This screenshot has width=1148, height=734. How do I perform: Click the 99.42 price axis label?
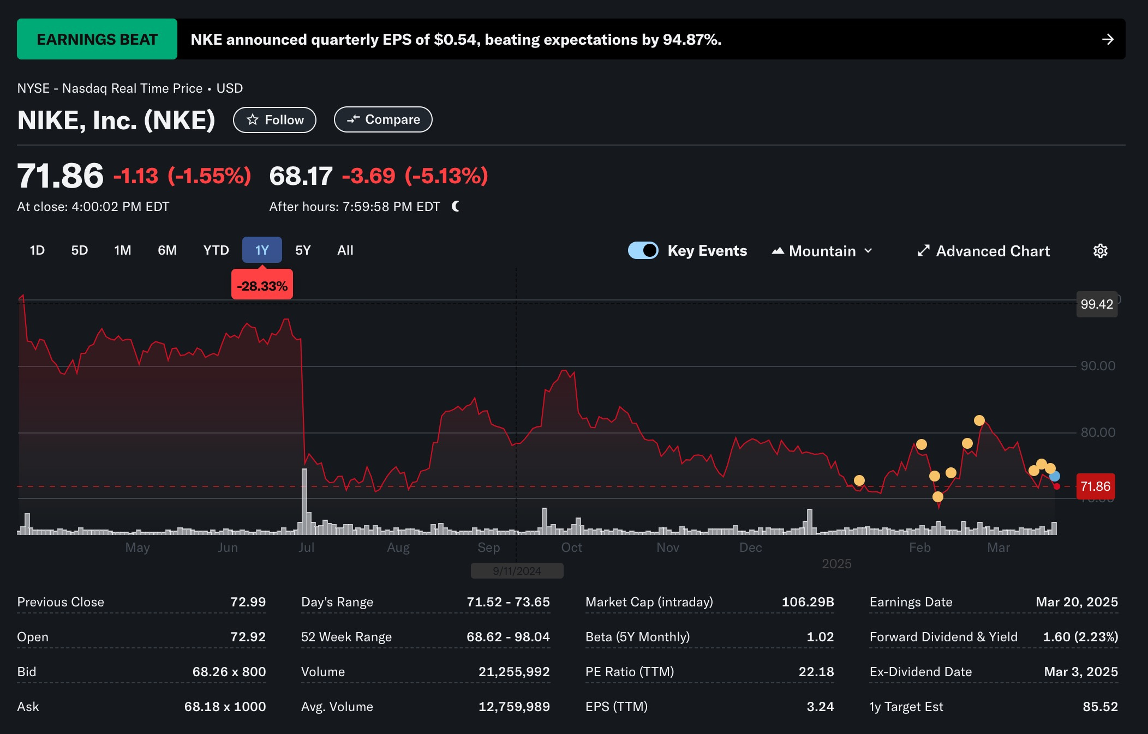[x=1097, y=304]
